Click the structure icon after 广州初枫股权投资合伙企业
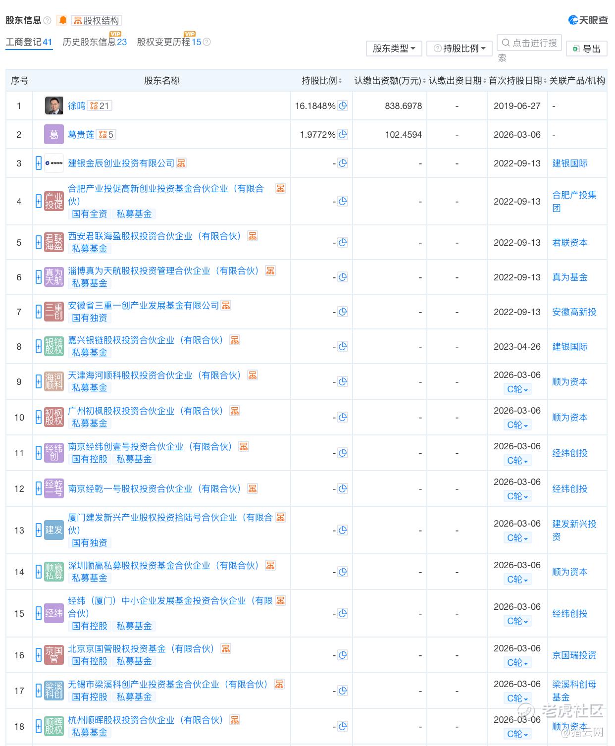The image size is (615, 746). (235, 411)
